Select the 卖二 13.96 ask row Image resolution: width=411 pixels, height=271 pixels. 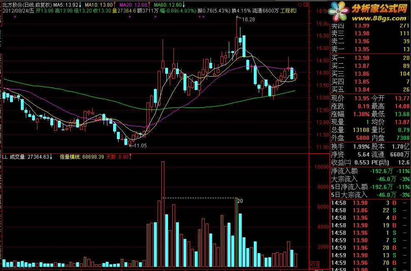pos(370,41)
